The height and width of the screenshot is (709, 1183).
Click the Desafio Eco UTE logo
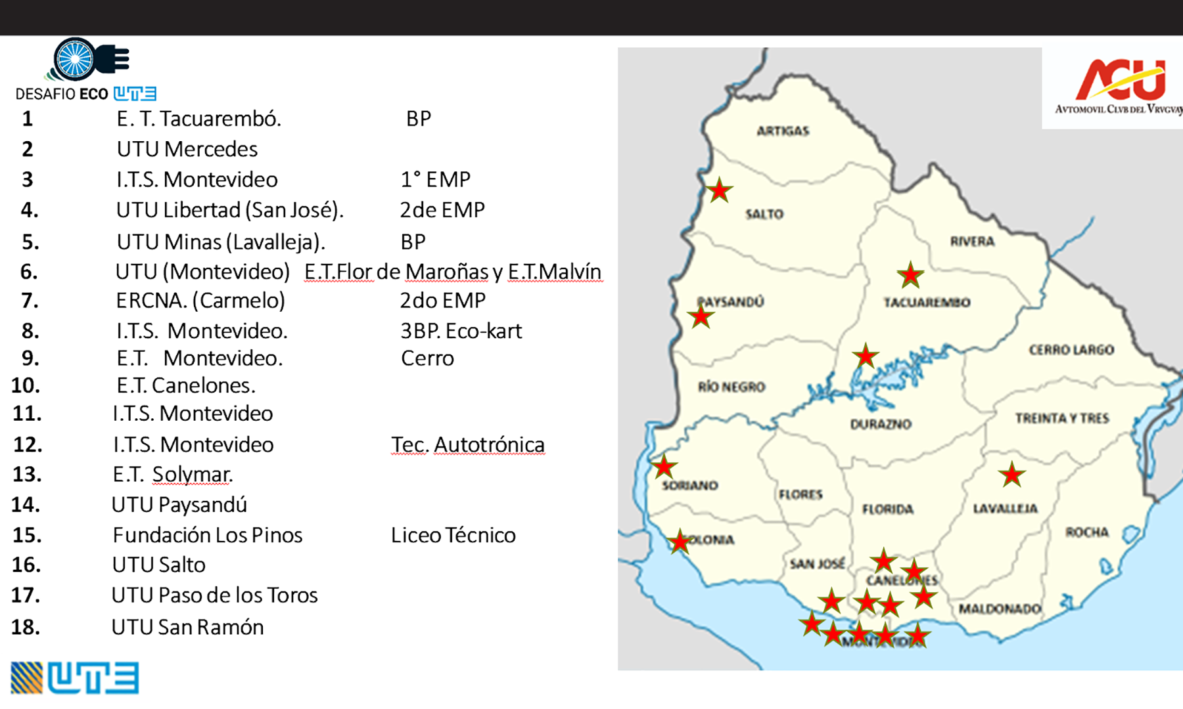86,70
